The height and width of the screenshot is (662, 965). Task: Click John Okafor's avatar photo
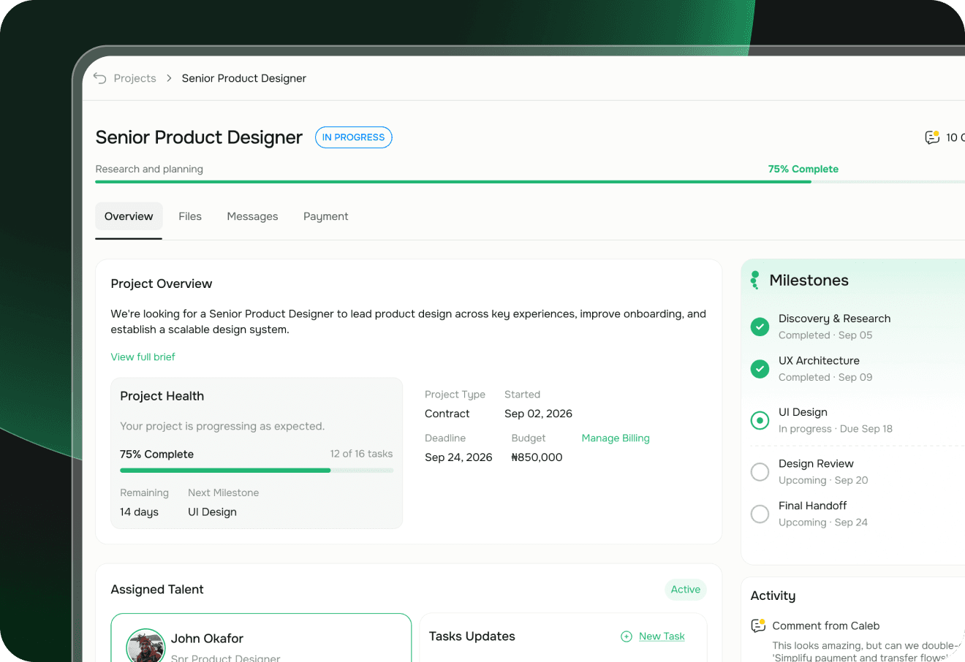pyautogui.click(x=145, y=646)
